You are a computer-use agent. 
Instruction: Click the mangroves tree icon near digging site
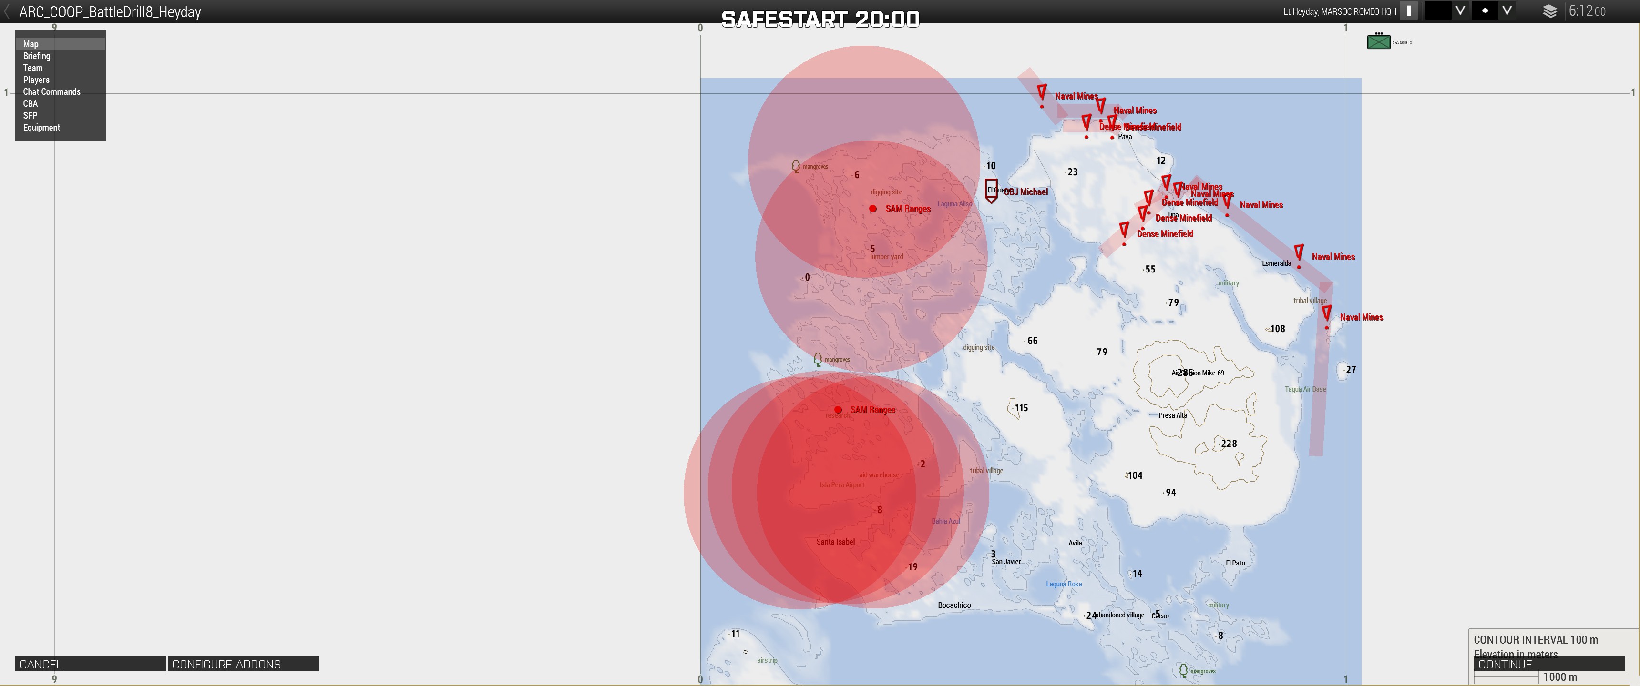tap(795, 166)
